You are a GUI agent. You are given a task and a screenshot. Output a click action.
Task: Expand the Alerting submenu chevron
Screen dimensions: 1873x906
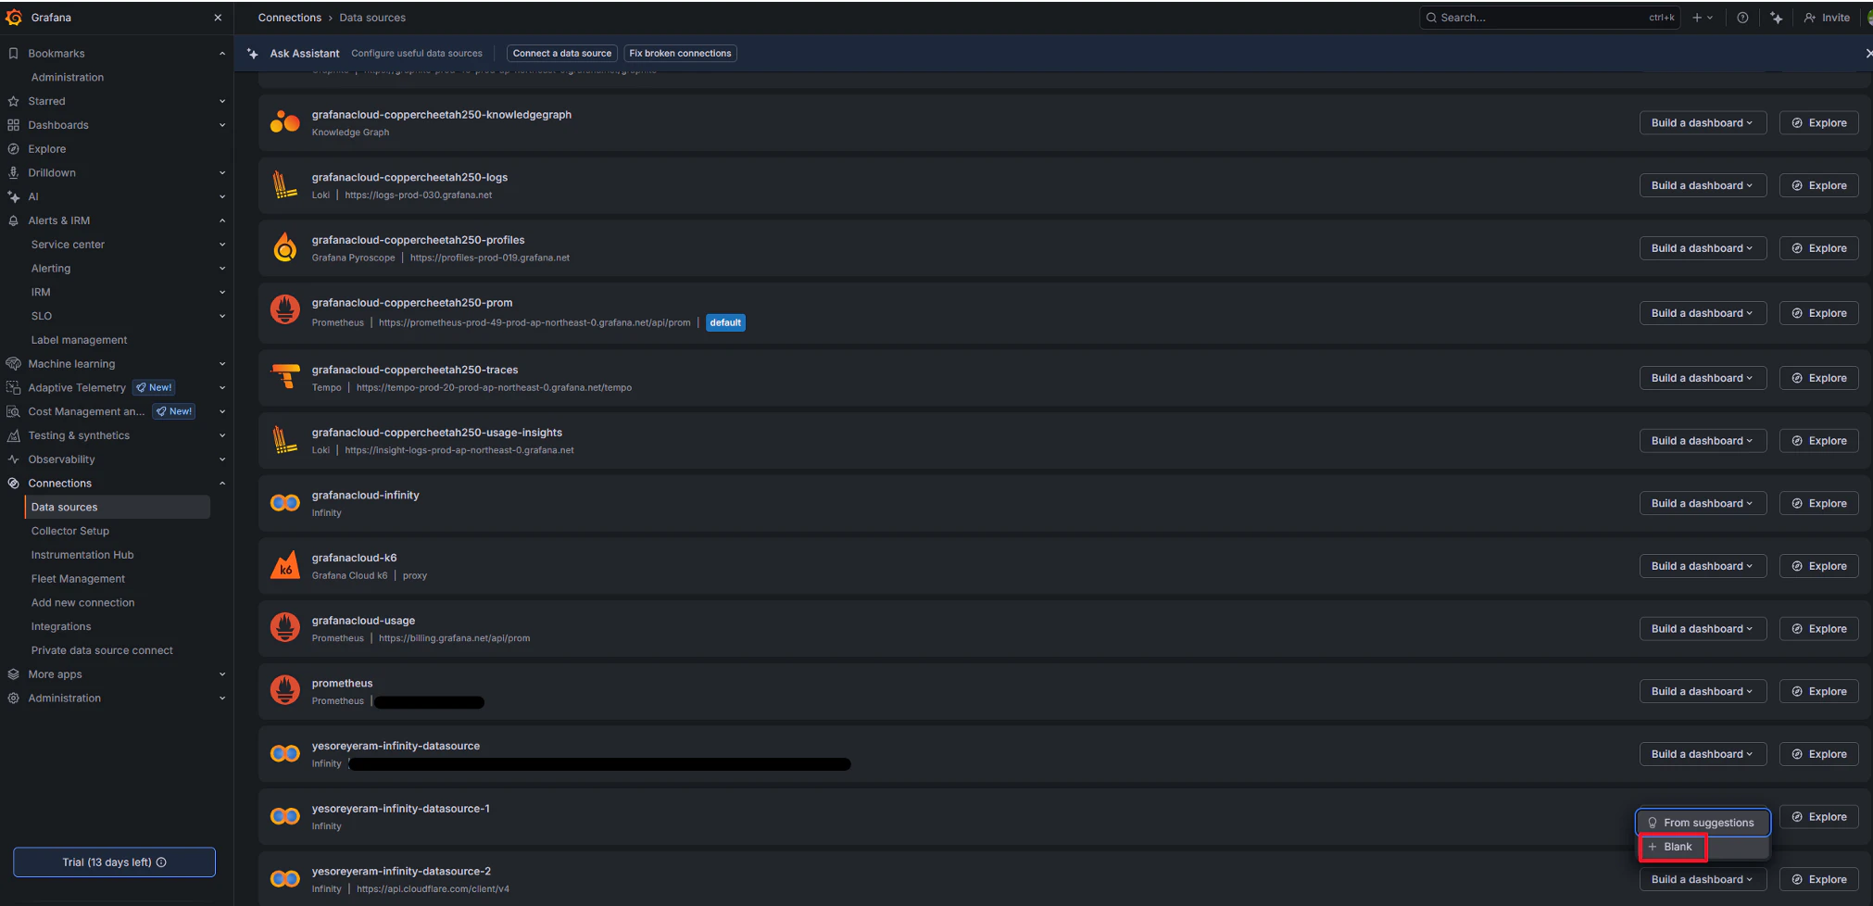click(x=222, y=269)
